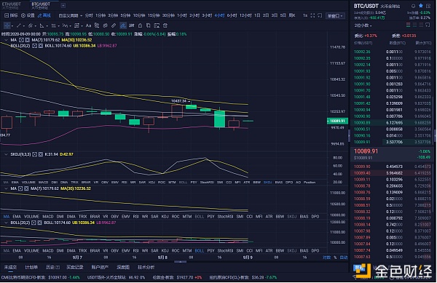Select the angle line drawing tool
This screenshot has width=437, height=283.
(x=42, y=25)
